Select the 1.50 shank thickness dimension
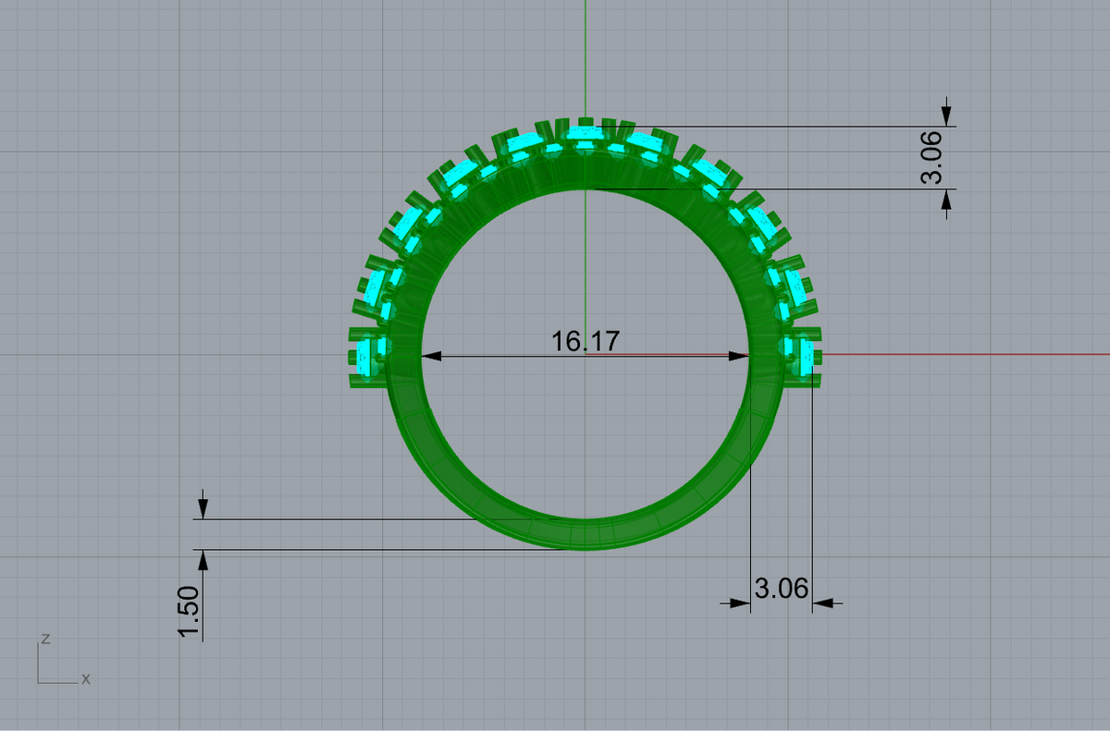1110x731 pixels. tap(191, 611)
